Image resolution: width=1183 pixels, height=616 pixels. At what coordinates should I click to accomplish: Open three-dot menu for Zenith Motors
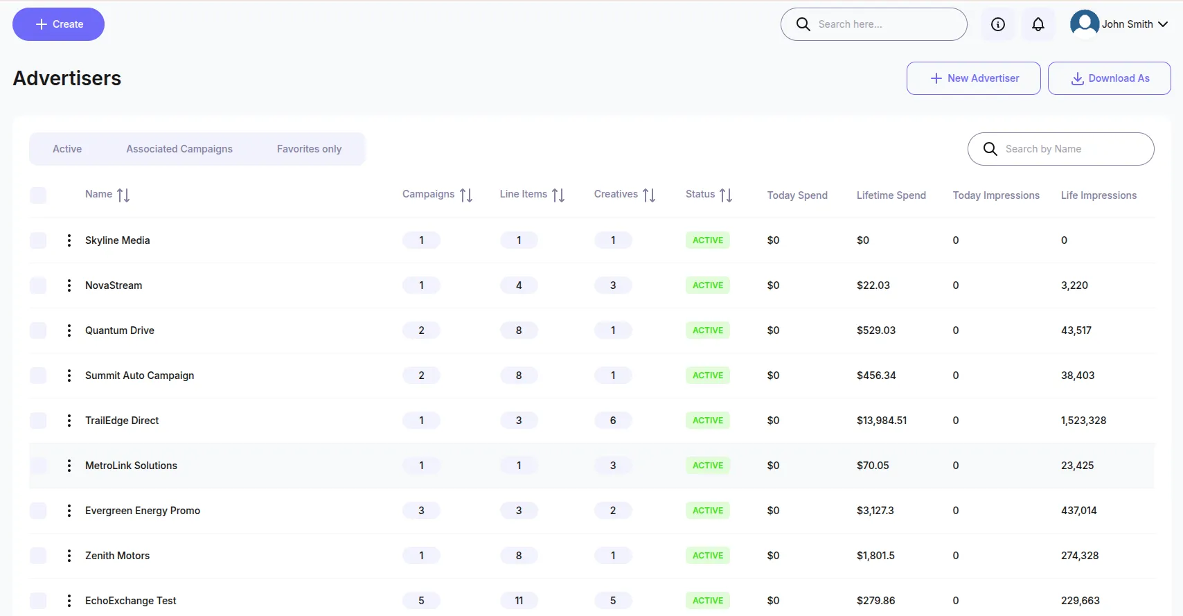pos(69,556)
